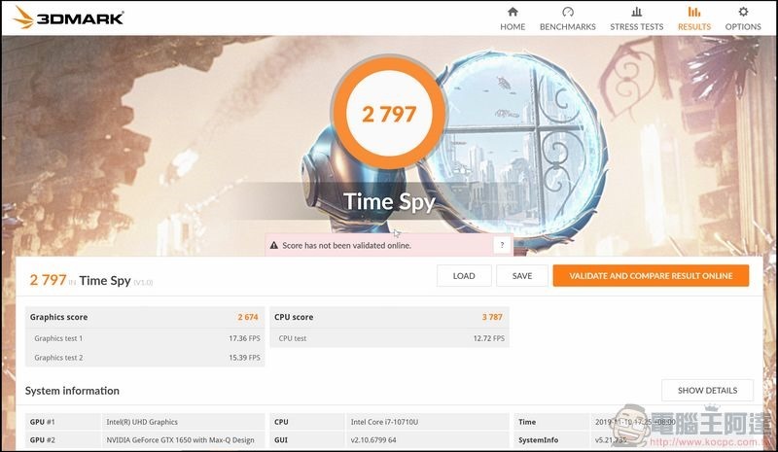This screenshot has height=452, width=778.
Task: Click the SystemInfo label
Action: tap(539, 440)
